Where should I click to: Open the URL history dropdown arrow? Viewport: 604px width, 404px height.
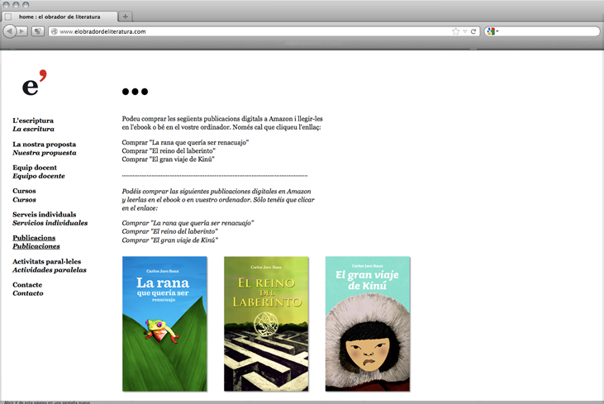point(465,31)
